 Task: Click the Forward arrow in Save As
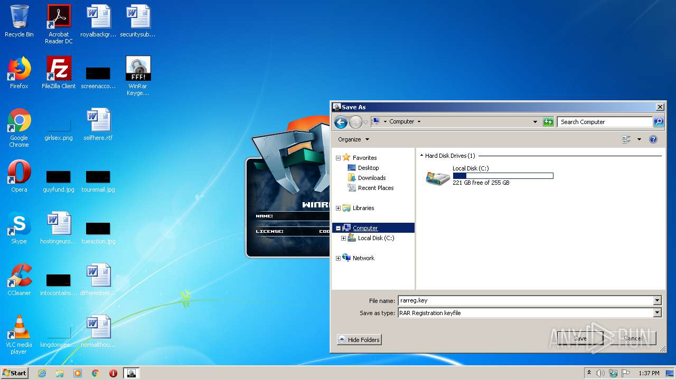pyautogui.click(x=355, y=122)
